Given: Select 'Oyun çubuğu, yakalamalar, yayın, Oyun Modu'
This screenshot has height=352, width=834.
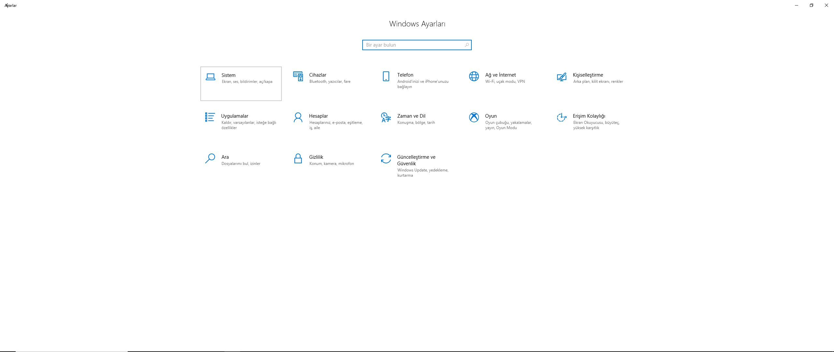Looking at the screenshot, I should (x=509, y=125).
